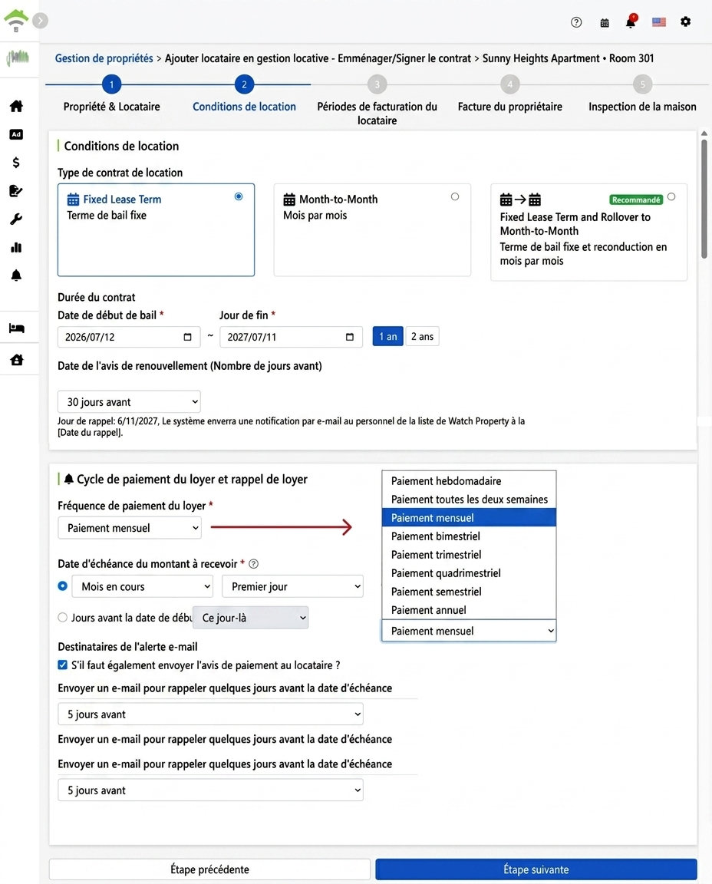
Task: Open Gestion de propriétés breadcrumb link
Action: (104, 58)
